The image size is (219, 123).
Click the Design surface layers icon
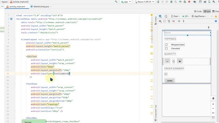coord(160,16)
